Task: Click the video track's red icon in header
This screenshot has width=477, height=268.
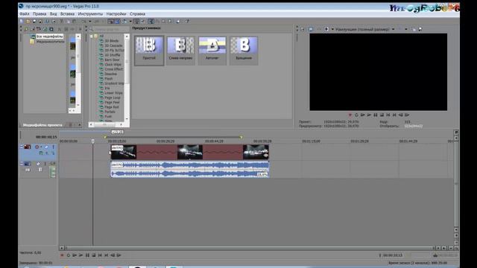Action: (28, 147)
